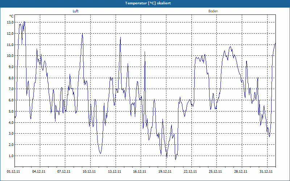Click the 12,0 y-axis label
The height and width of the screenshot is (181, 290).
point(11,34)
